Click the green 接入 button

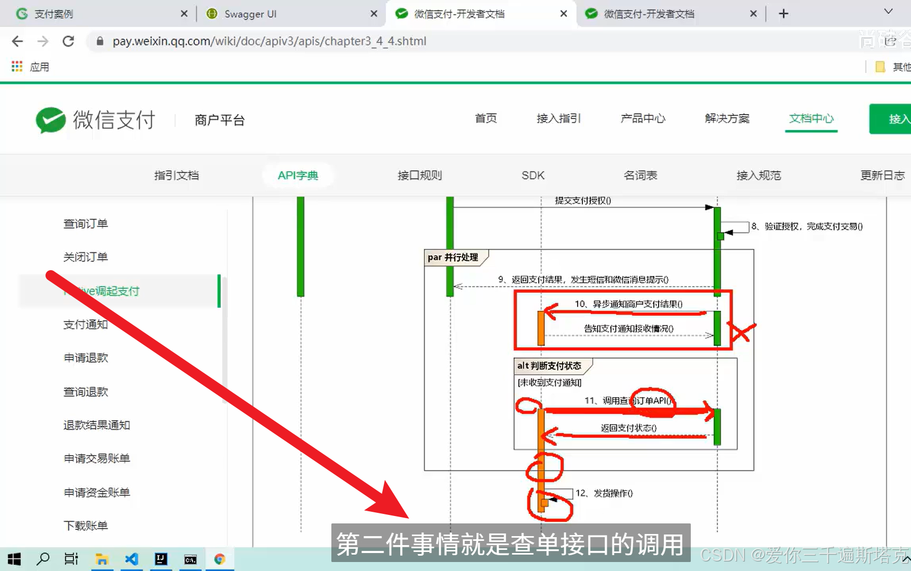[890, 119]
